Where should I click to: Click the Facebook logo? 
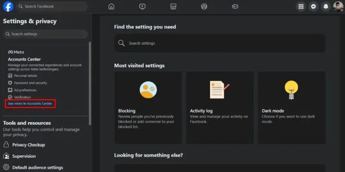tap(8, 6)
